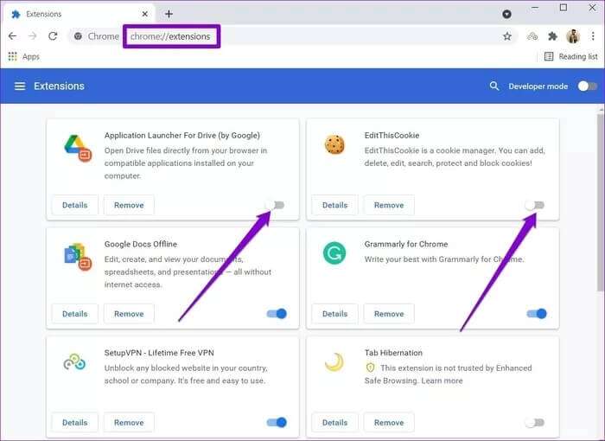Click the Tab Hibernation moon icon

[334, 362]
